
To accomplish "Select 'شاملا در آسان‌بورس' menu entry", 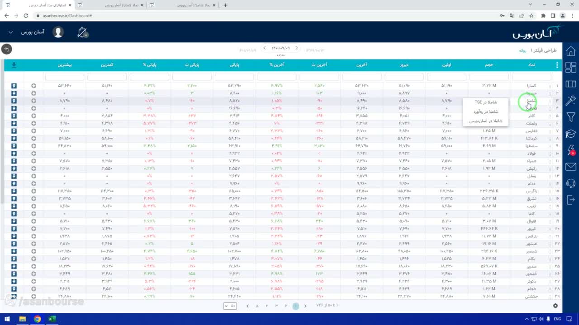I will coord(486,121).
